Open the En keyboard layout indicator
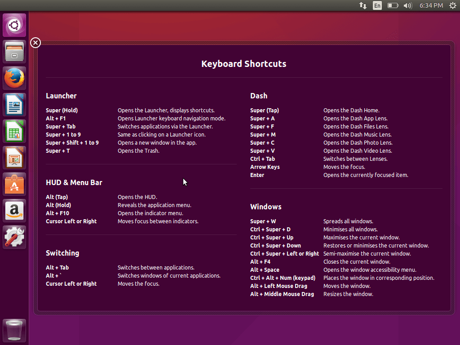Viewport: 460px width, 345px height. (377, 5)
